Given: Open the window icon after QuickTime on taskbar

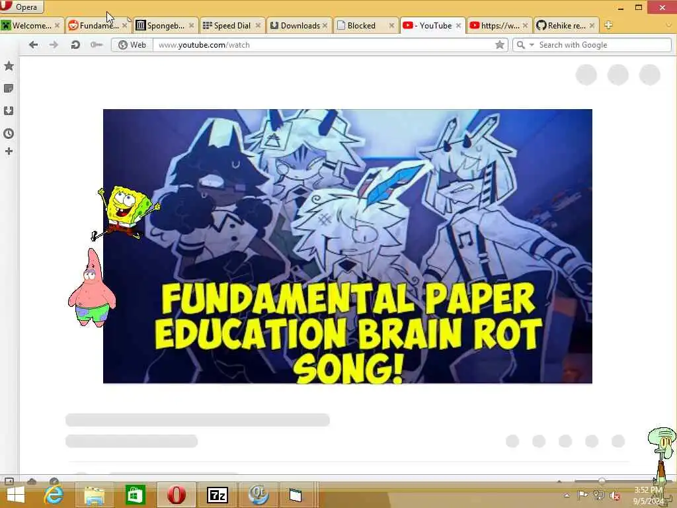Looking at the screenshot, I should [296, 495].
